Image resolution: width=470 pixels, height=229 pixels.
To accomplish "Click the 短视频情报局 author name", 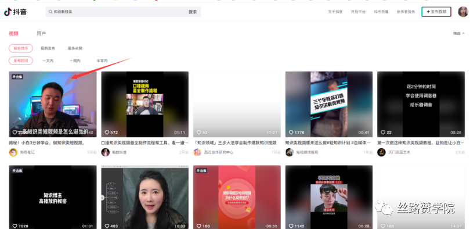I will (x=307, y=152).
